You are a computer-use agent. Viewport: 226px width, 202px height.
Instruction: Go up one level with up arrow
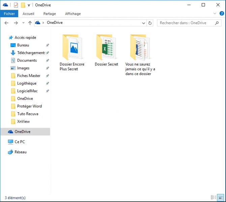point(30,23)
